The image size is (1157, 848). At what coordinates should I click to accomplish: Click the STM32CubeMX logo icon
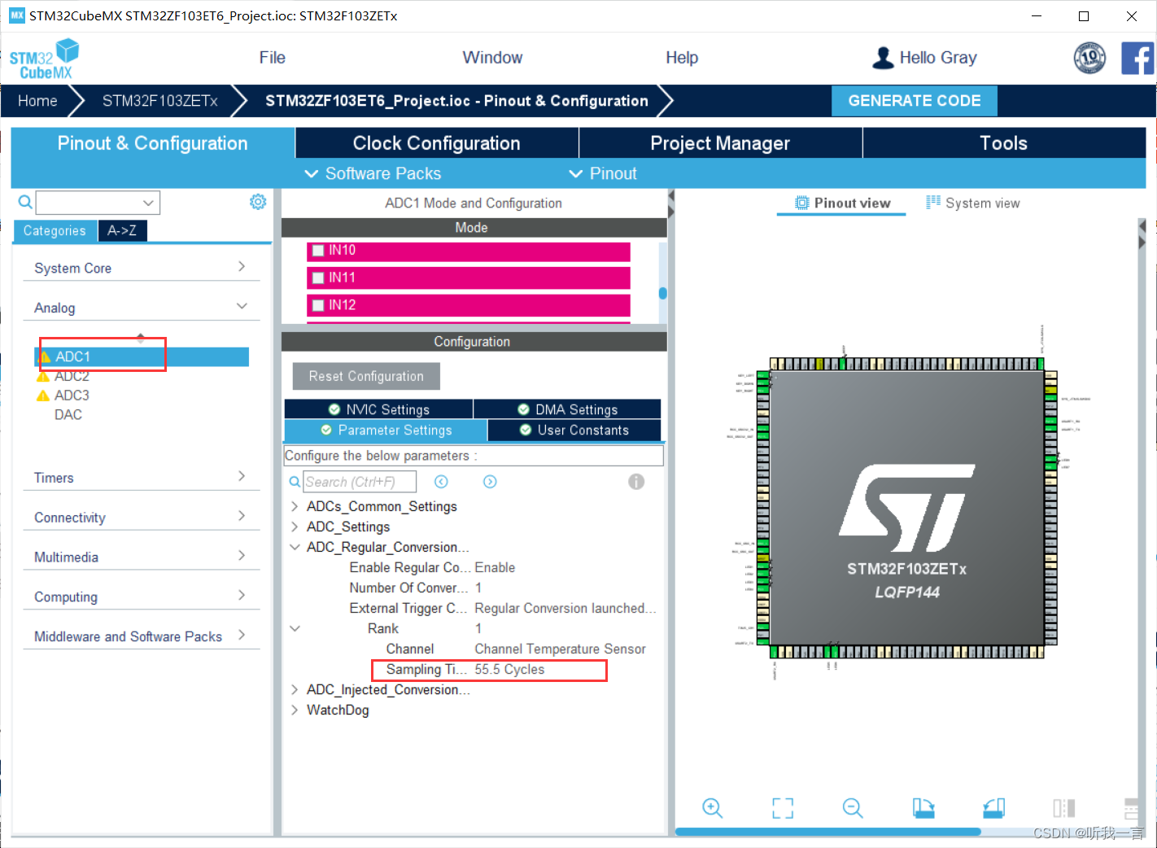point(45,59)
